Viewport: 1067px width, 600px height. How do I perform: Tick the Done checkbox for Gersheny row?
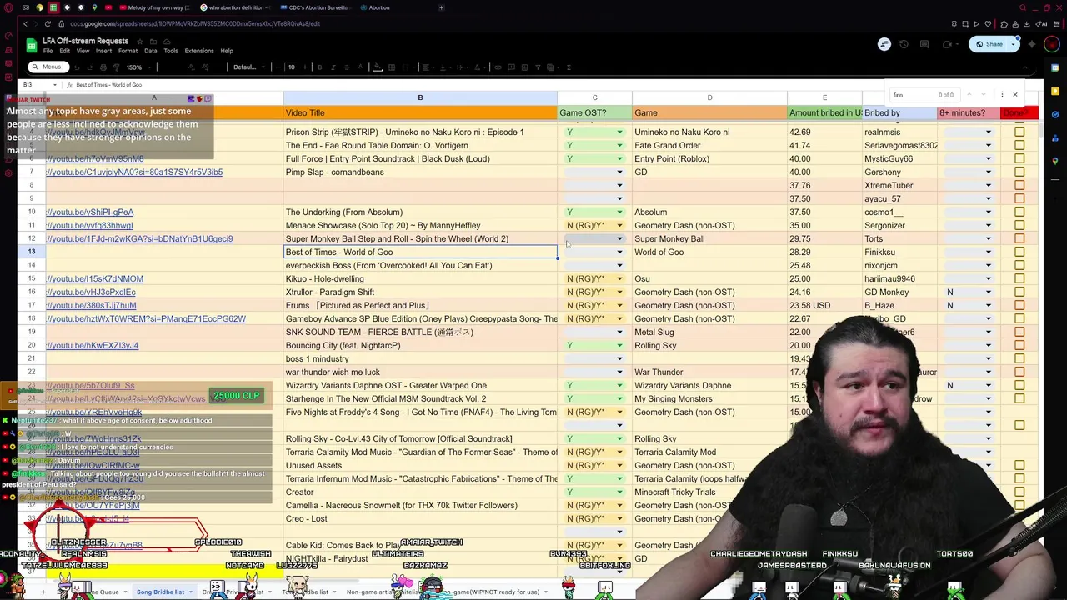pyautogui.click(x=1019, y=172)
